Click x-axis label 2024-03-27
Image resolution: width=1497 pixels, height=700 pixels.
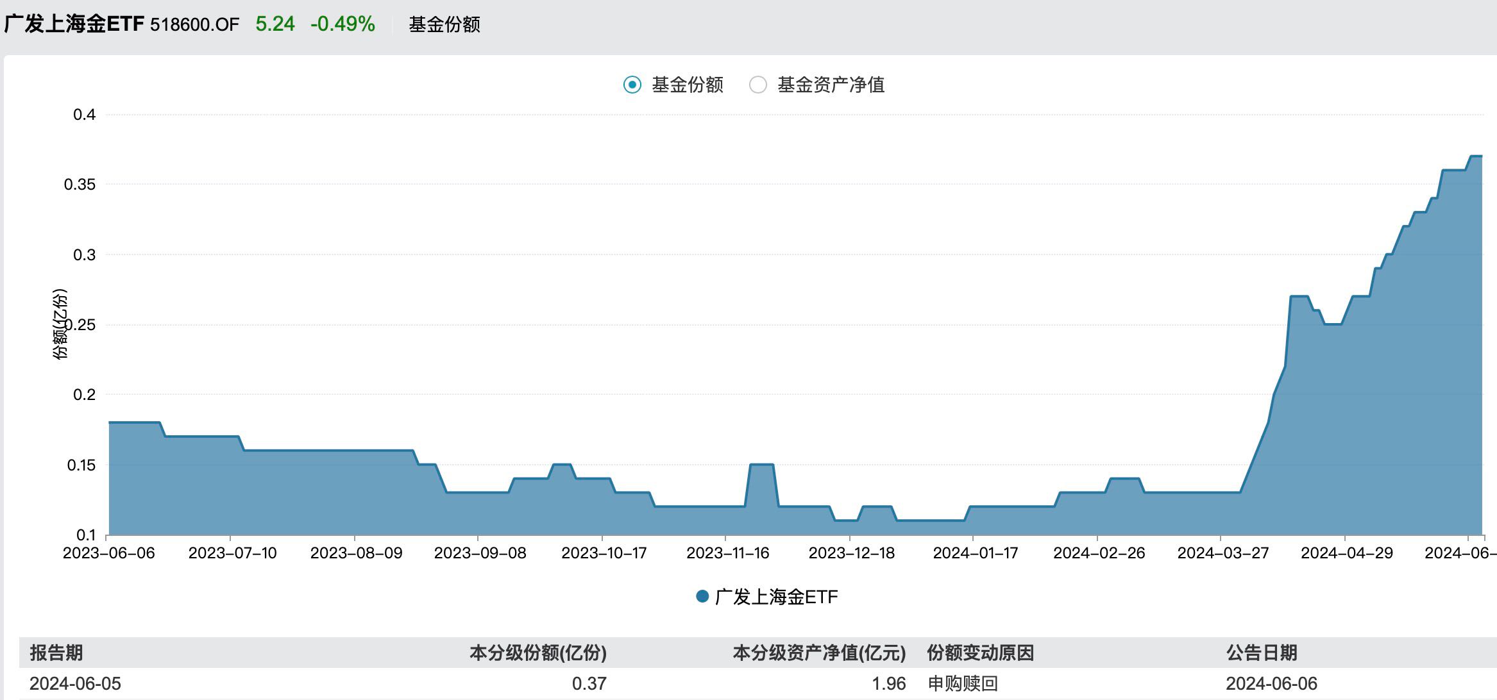coord(1222,553)
